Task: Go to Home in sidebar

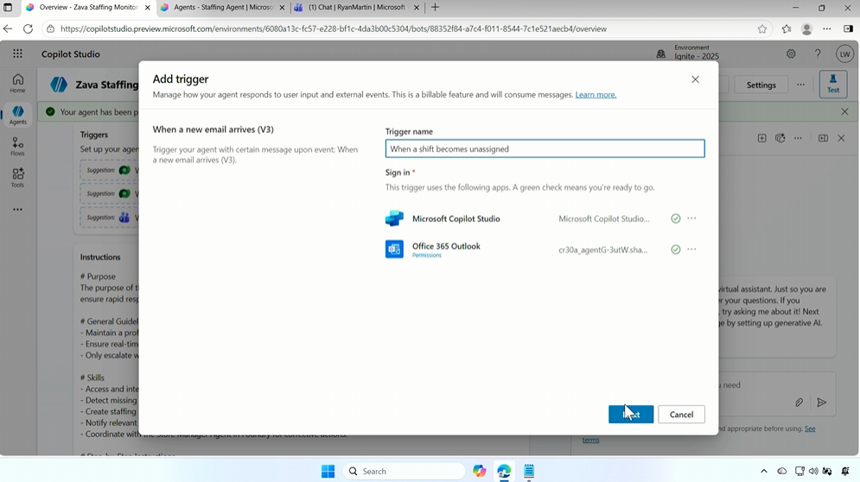Action: point(17,83)
